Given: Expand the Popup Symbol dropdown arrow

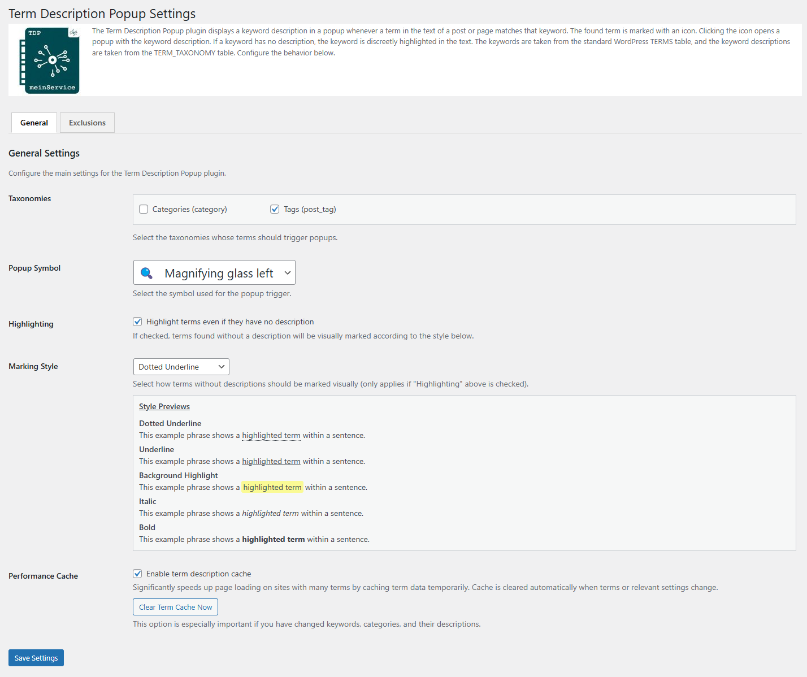Looking at the screenshot, I should click(287, 273).
